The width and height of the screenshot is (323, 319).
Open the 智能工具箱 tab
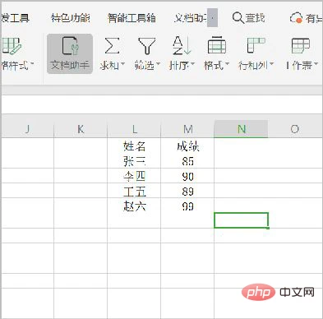coord(132,18)
